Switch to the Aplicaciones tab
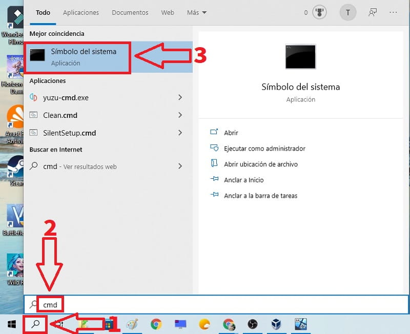 tap(81, 12)
